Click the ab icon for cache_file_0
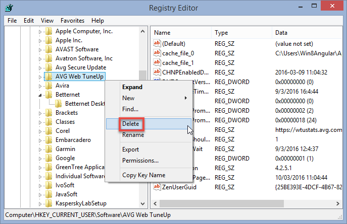The image size is (347, 224). click(157, 53)
